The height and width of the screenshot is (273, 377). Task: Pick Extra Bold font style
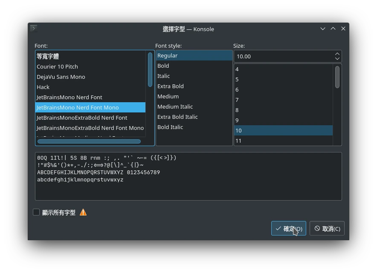point(171,86)
